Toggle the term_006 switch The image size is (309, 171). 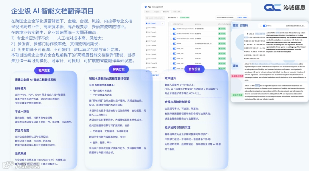click(x=175, y=53)
